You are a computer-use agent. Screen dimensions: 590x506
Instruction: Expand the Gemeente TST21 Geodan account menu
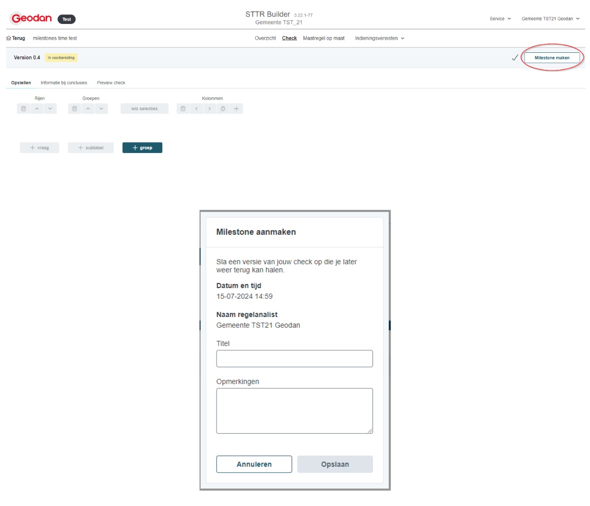pos(550,19)
